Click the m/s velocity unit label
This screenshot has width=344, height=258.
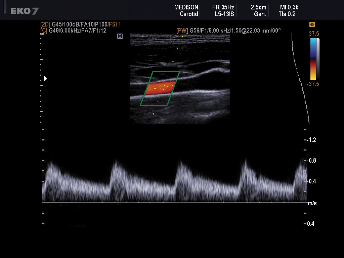tap(312, 203)
